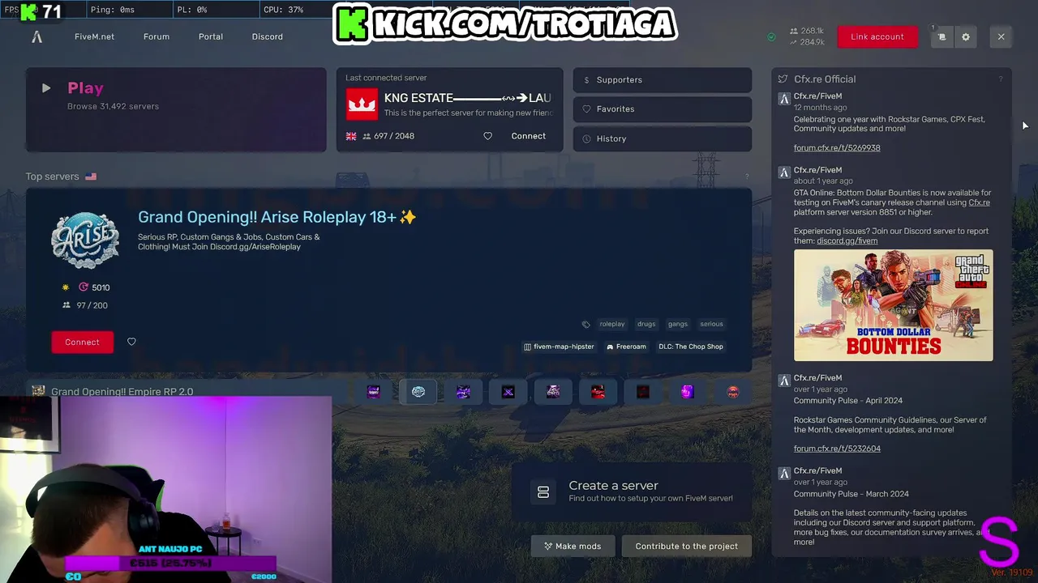The width and height of the screenshot is (1038, 583).
Task: Open the History list
Action: point(663,138)
